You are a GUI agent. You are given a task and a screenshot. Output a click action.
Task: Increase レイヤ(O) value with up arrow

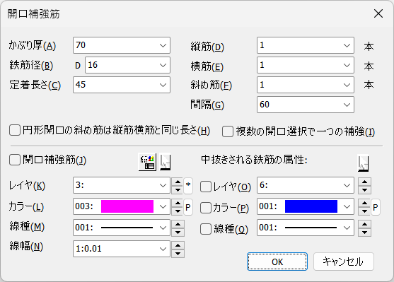point(364,182)
